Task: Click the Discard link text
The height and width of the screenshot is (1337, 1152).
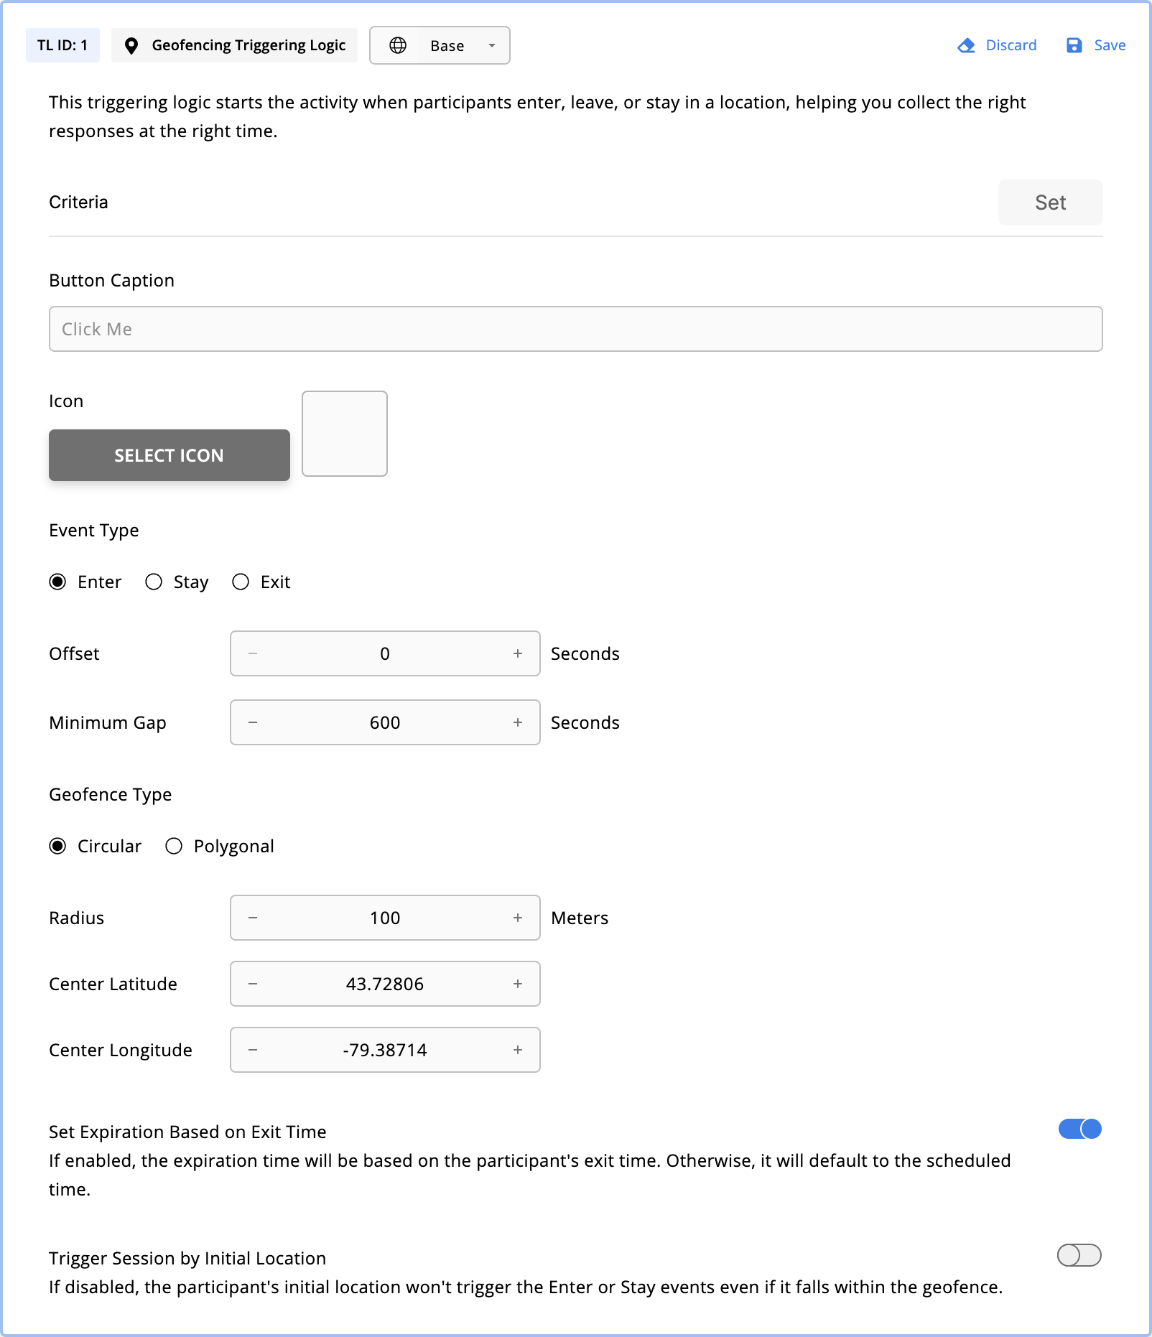Action: 1011,45
